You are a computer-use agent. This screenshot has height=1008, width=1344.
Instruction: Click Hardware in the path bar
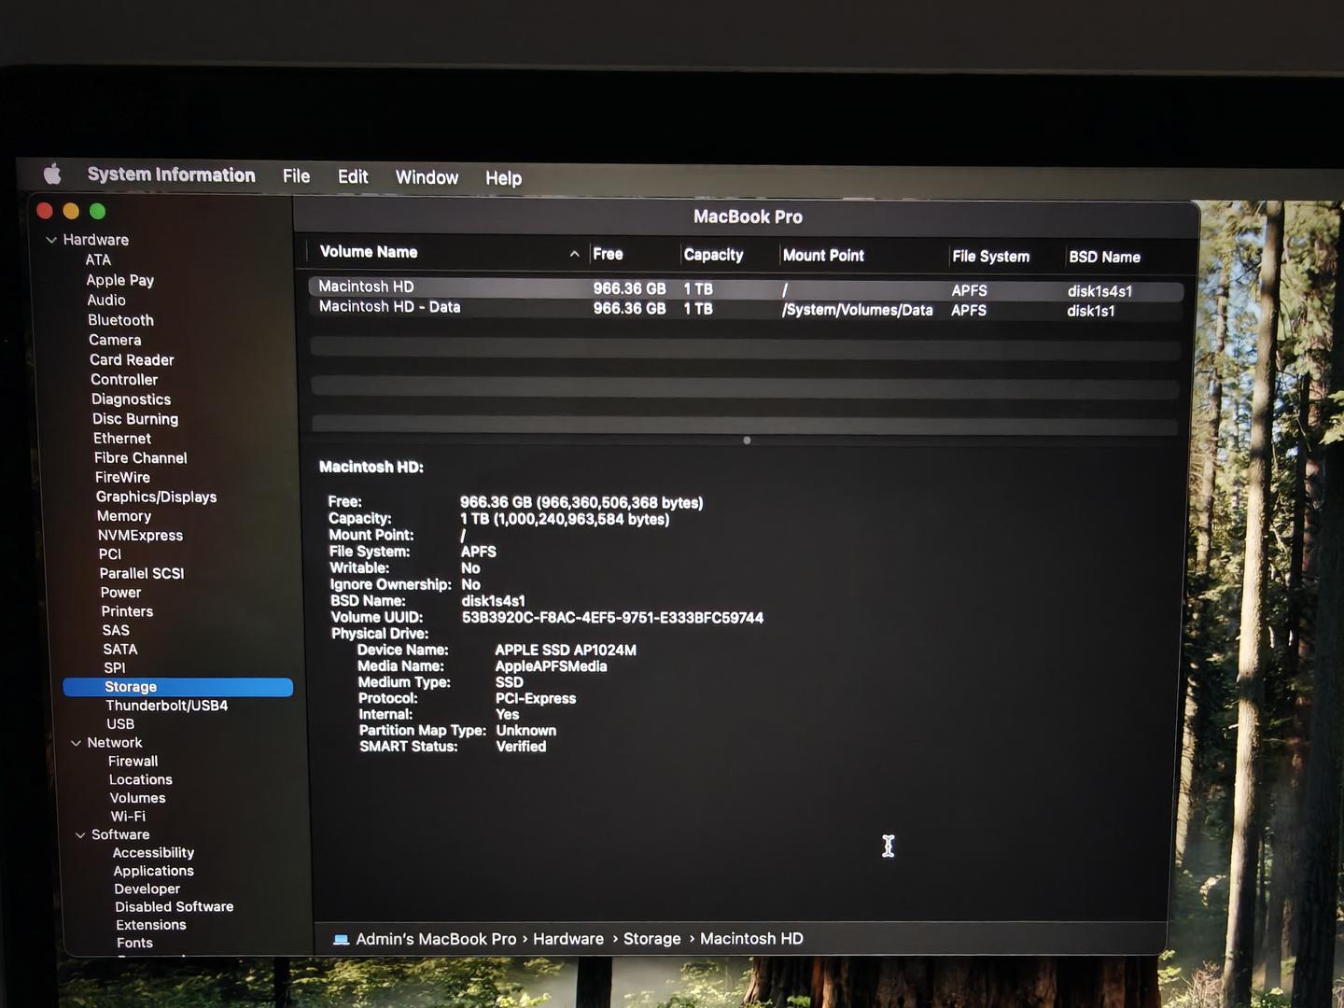[567, 939]
